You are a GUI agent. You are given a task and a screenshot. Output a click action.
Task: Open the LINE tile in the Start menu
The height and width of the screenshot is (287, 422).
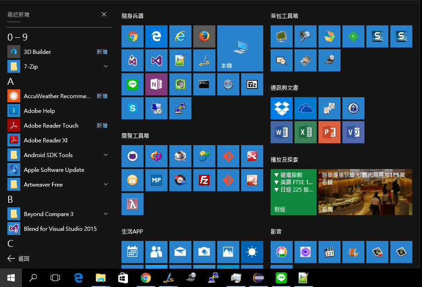click(x=133, y=84)
